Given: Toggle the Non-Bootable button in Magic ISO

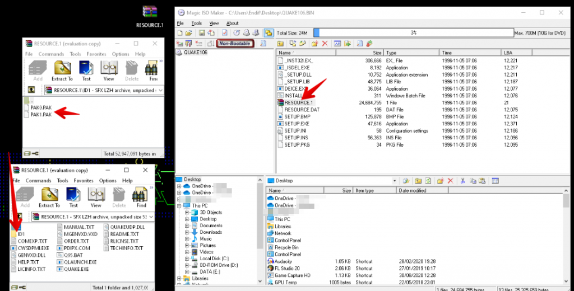Looking at the screenshot, I should click(235, 44).
